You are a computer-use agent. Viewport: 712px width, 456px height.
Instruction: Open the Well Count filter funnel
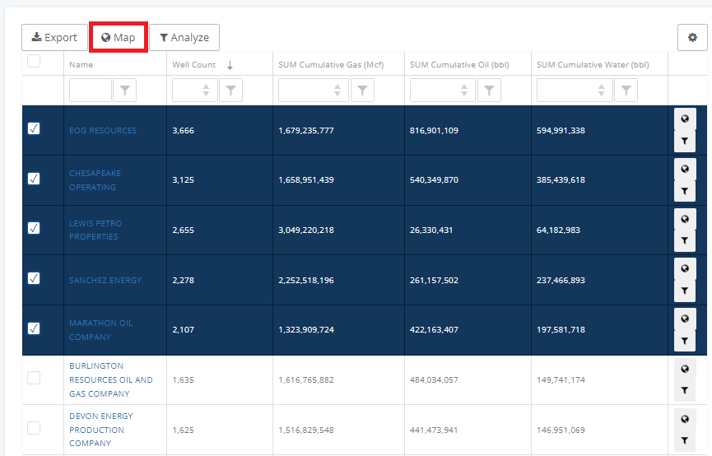point(230,90)
